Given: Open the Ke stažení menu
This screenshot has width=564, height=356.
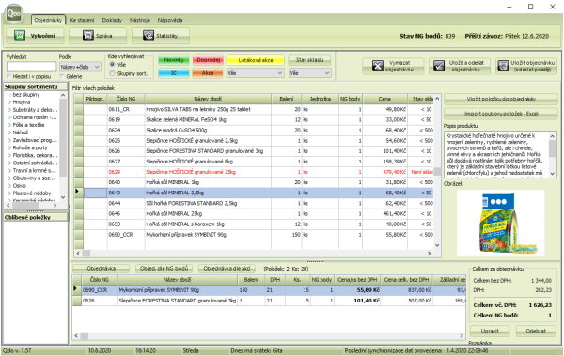Looking at the screenshot, I should click(82, 20).
